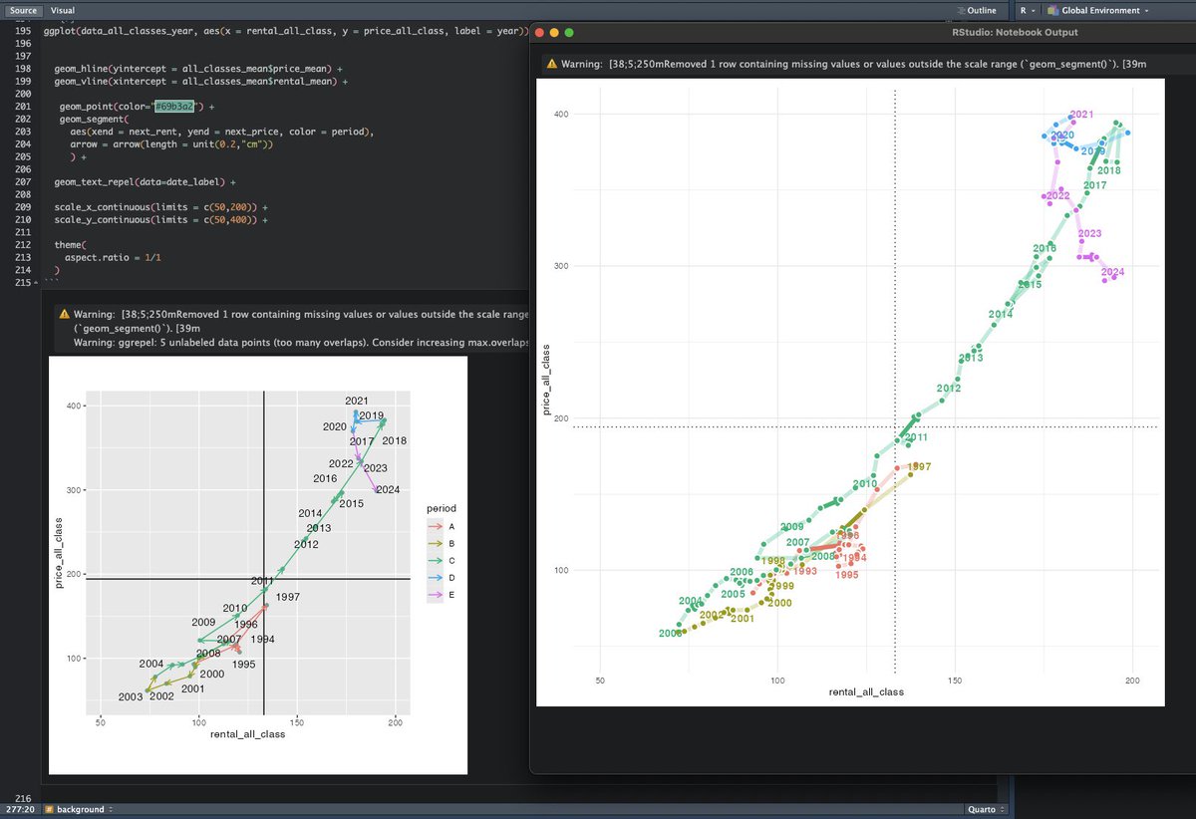Click the 277:20 cursor position indicator
The image size is (1196, 819).
pyautogui.click(x=19, y=809)
